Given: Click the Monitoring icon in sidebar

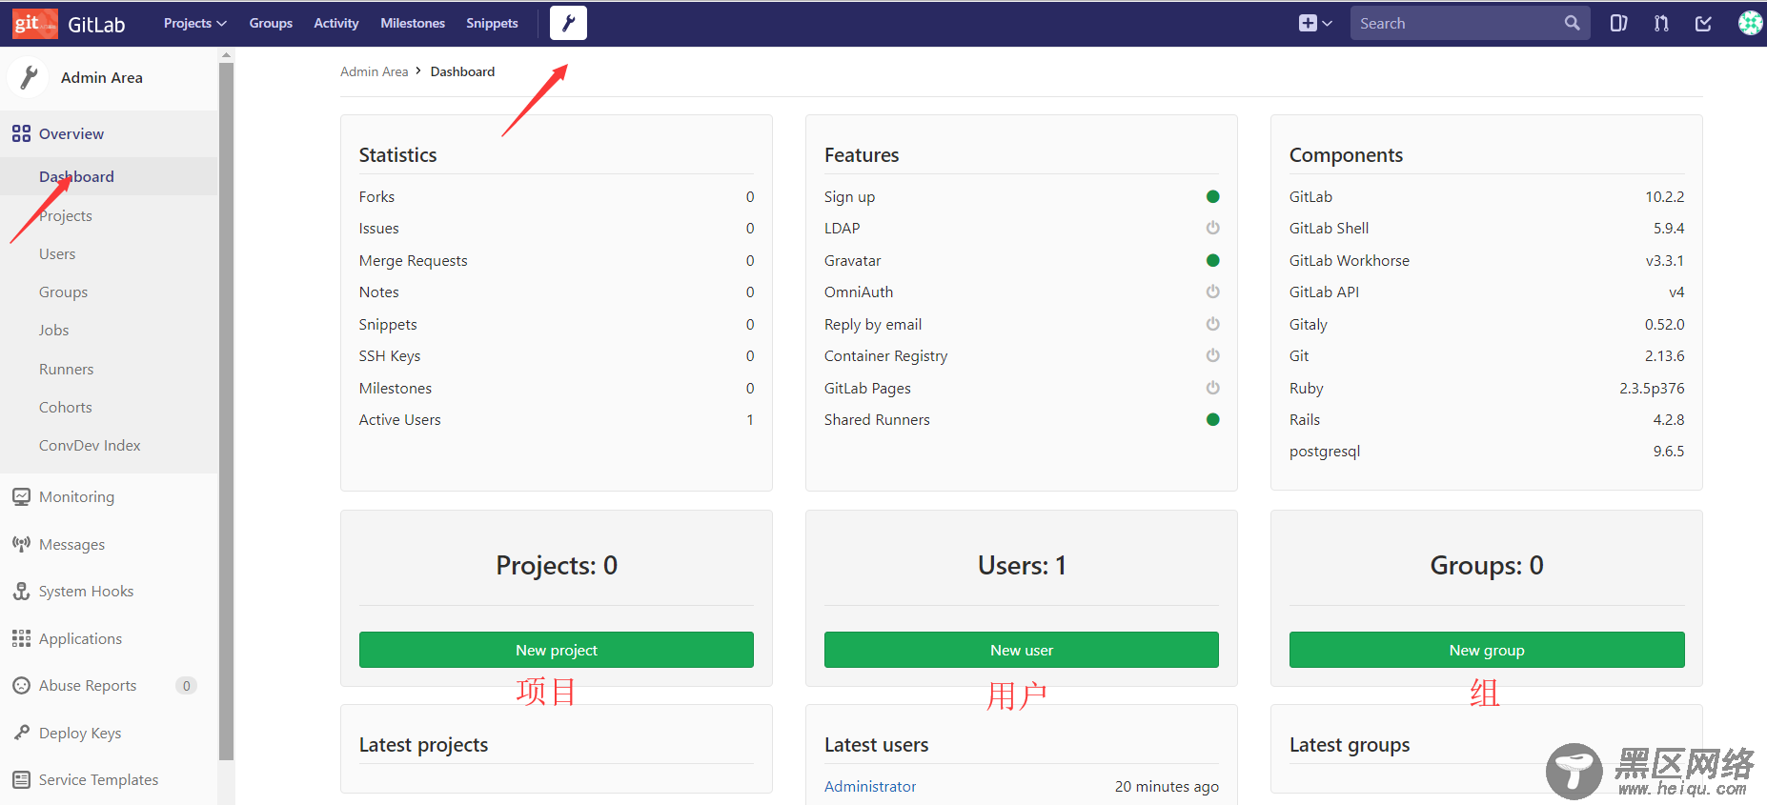Looking at the screenshot, I should pos(21,496).
